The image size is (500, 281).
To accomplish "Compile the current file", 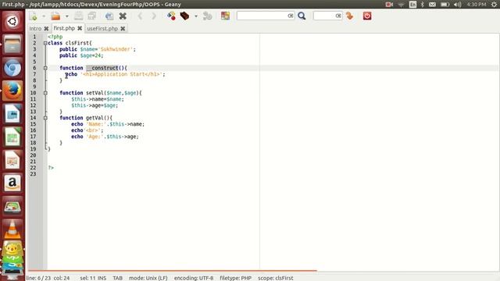I will click(171, 16).
